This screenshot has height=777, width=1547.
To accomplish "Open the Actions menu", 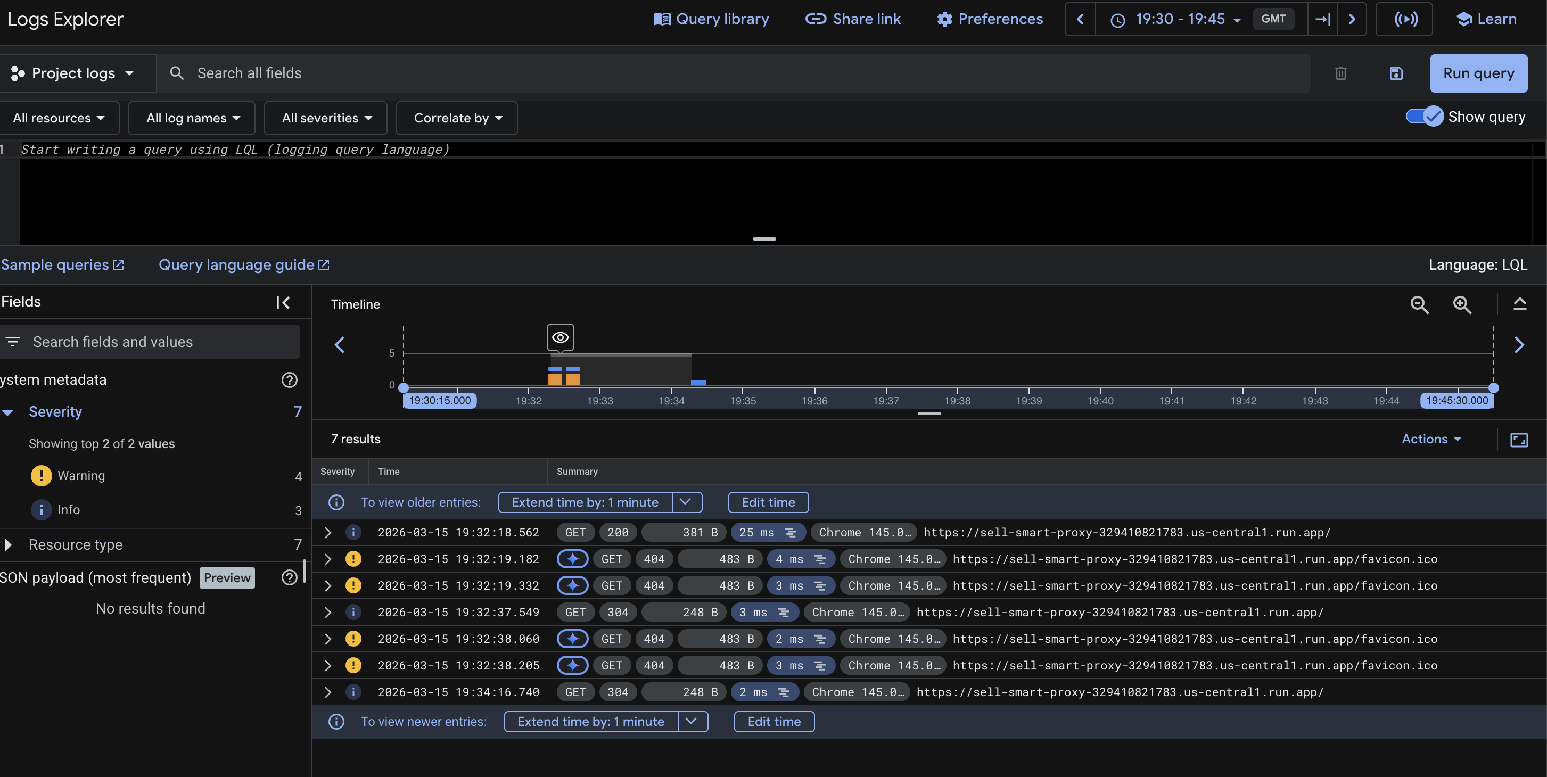I will pos(1431,439).
